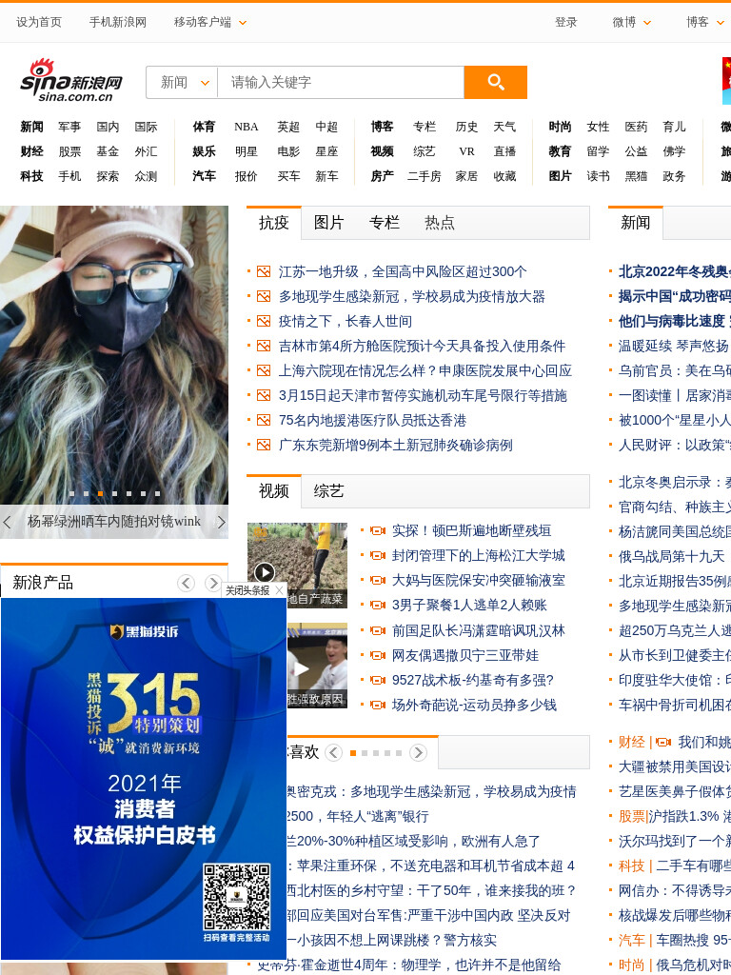
Task: Select first page dot in 喜欢 section
Action: click(x=353, y=753)
